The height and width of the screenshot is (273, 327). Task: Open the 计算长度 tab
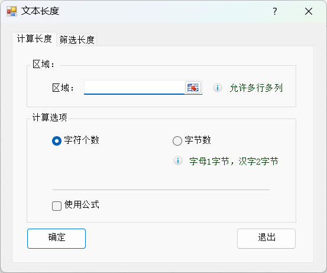click(34, 39)
